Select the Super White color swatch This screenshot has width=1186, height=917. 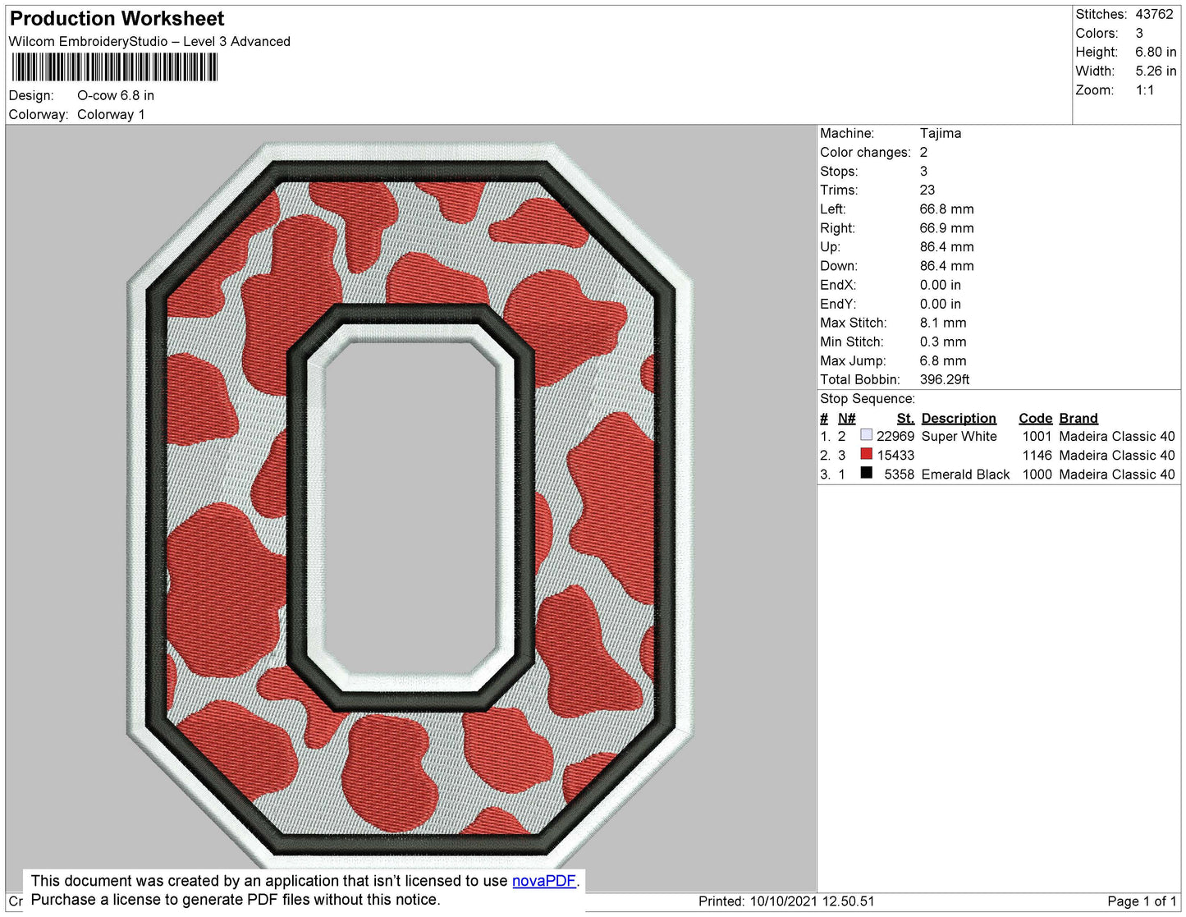click(866, 435)
